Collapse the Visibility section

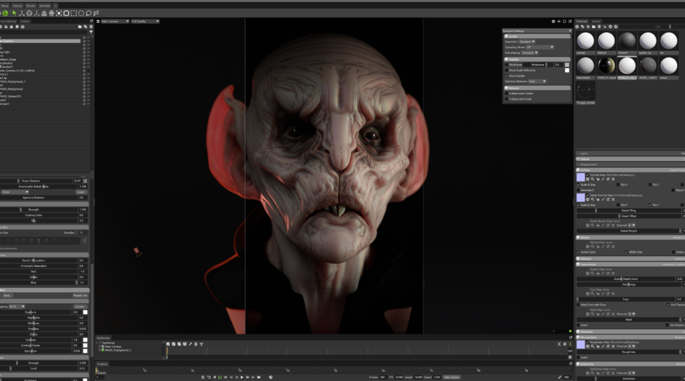(537, 59)
